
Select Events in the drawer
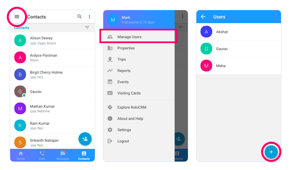pyautogui.click(x=139, y=82)
